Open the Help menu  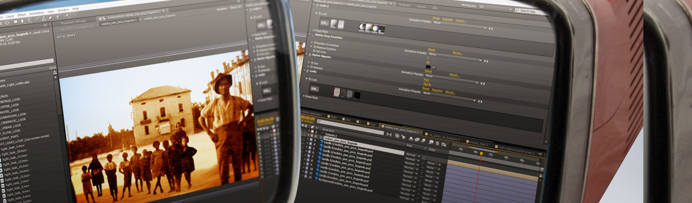[x=75, y=9]
